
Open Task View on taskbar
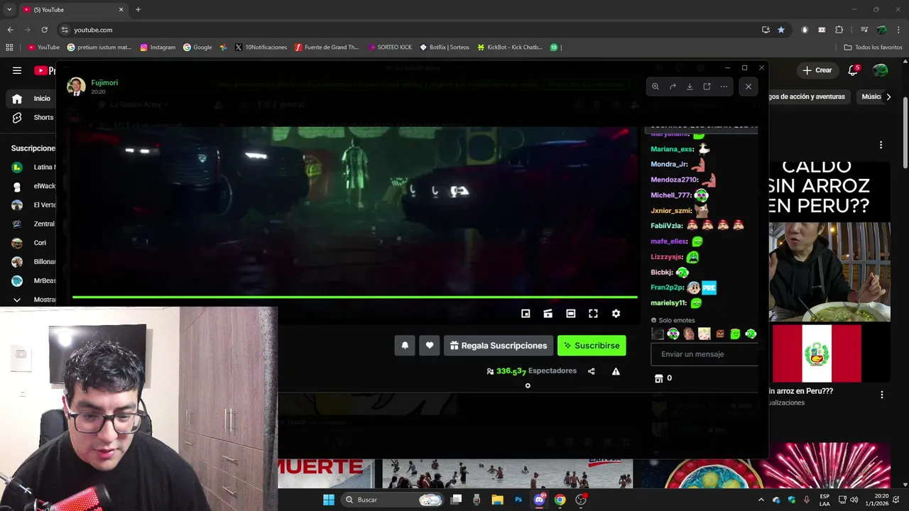point(456,500)
